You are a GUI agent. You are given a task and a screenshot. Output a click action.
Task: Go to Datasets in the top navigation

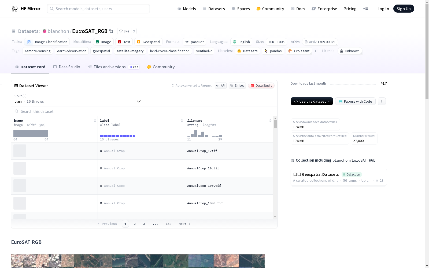(214, 9)
